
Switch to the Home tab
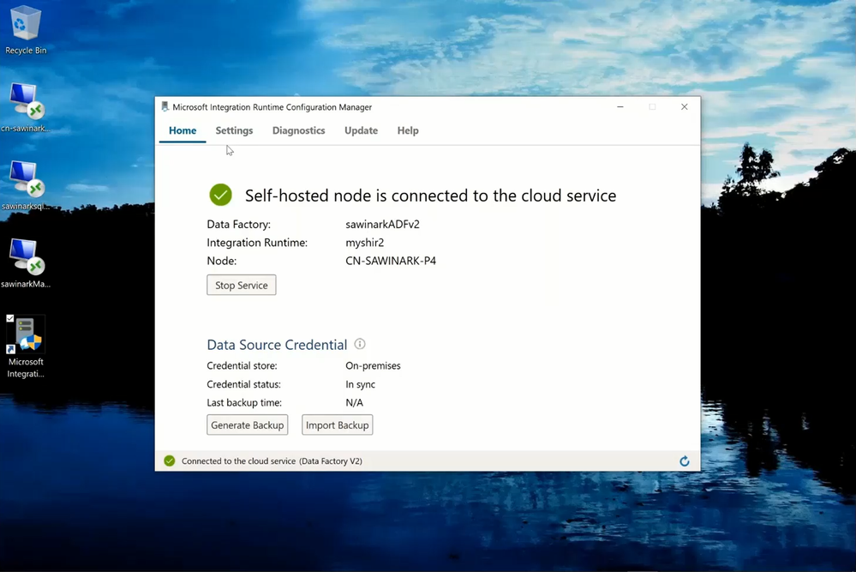click(183, 130)
